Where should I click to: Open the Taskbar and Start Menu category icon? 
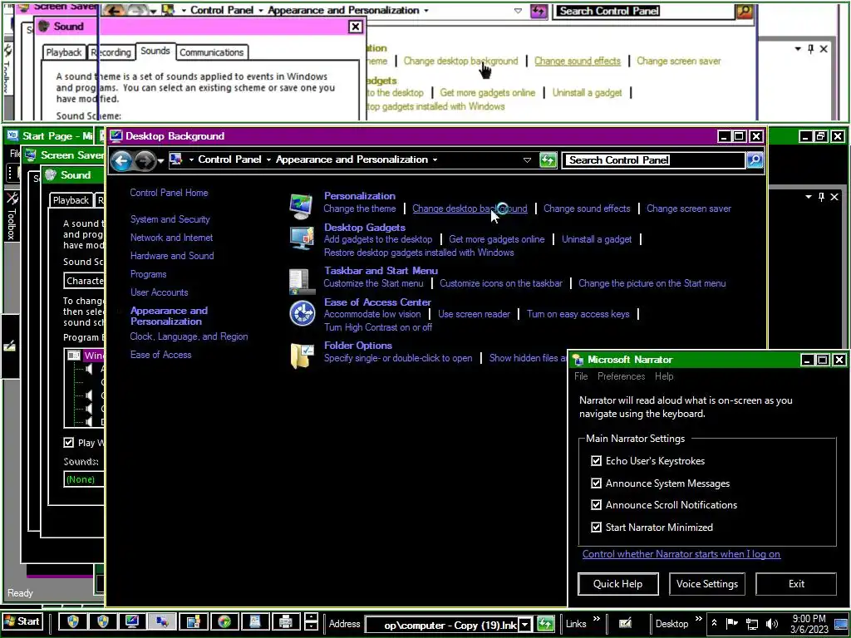tap(302, 282)
